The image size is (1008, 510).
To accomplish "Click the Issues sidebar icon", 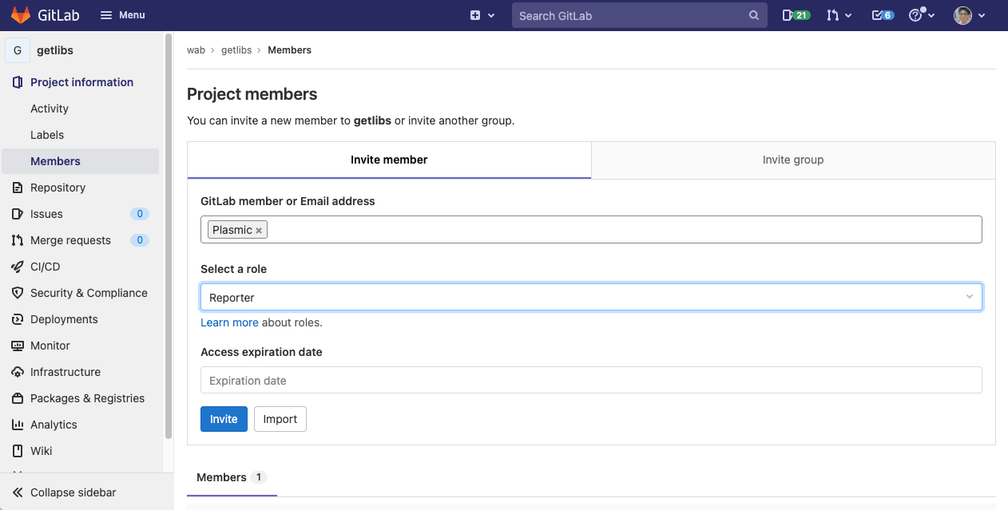I will pos(18,214).
